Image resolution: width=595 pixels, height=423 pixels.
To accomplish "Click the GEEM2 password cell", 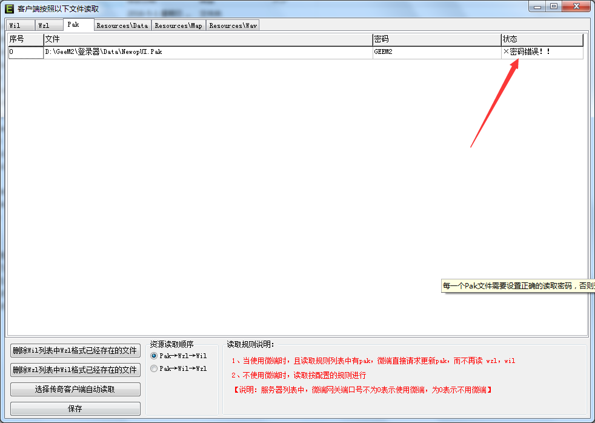I will 437,52.
